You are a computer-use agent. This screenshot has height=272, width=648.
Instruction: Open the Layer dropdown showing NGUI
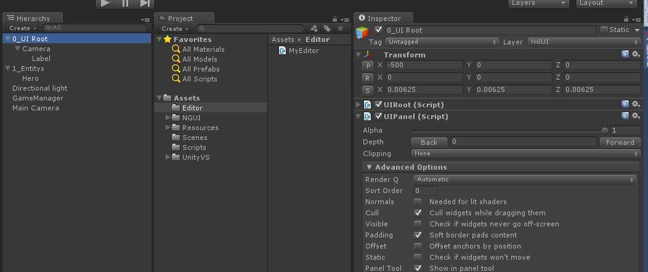[584, 42]
